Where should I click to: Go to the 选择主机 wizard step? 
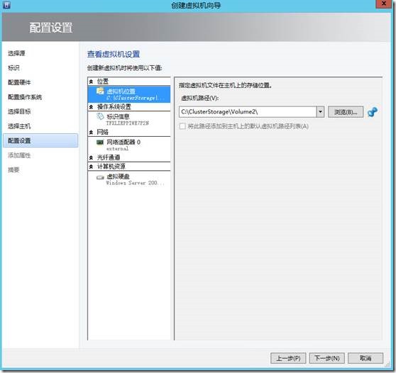tap(19, 126)
